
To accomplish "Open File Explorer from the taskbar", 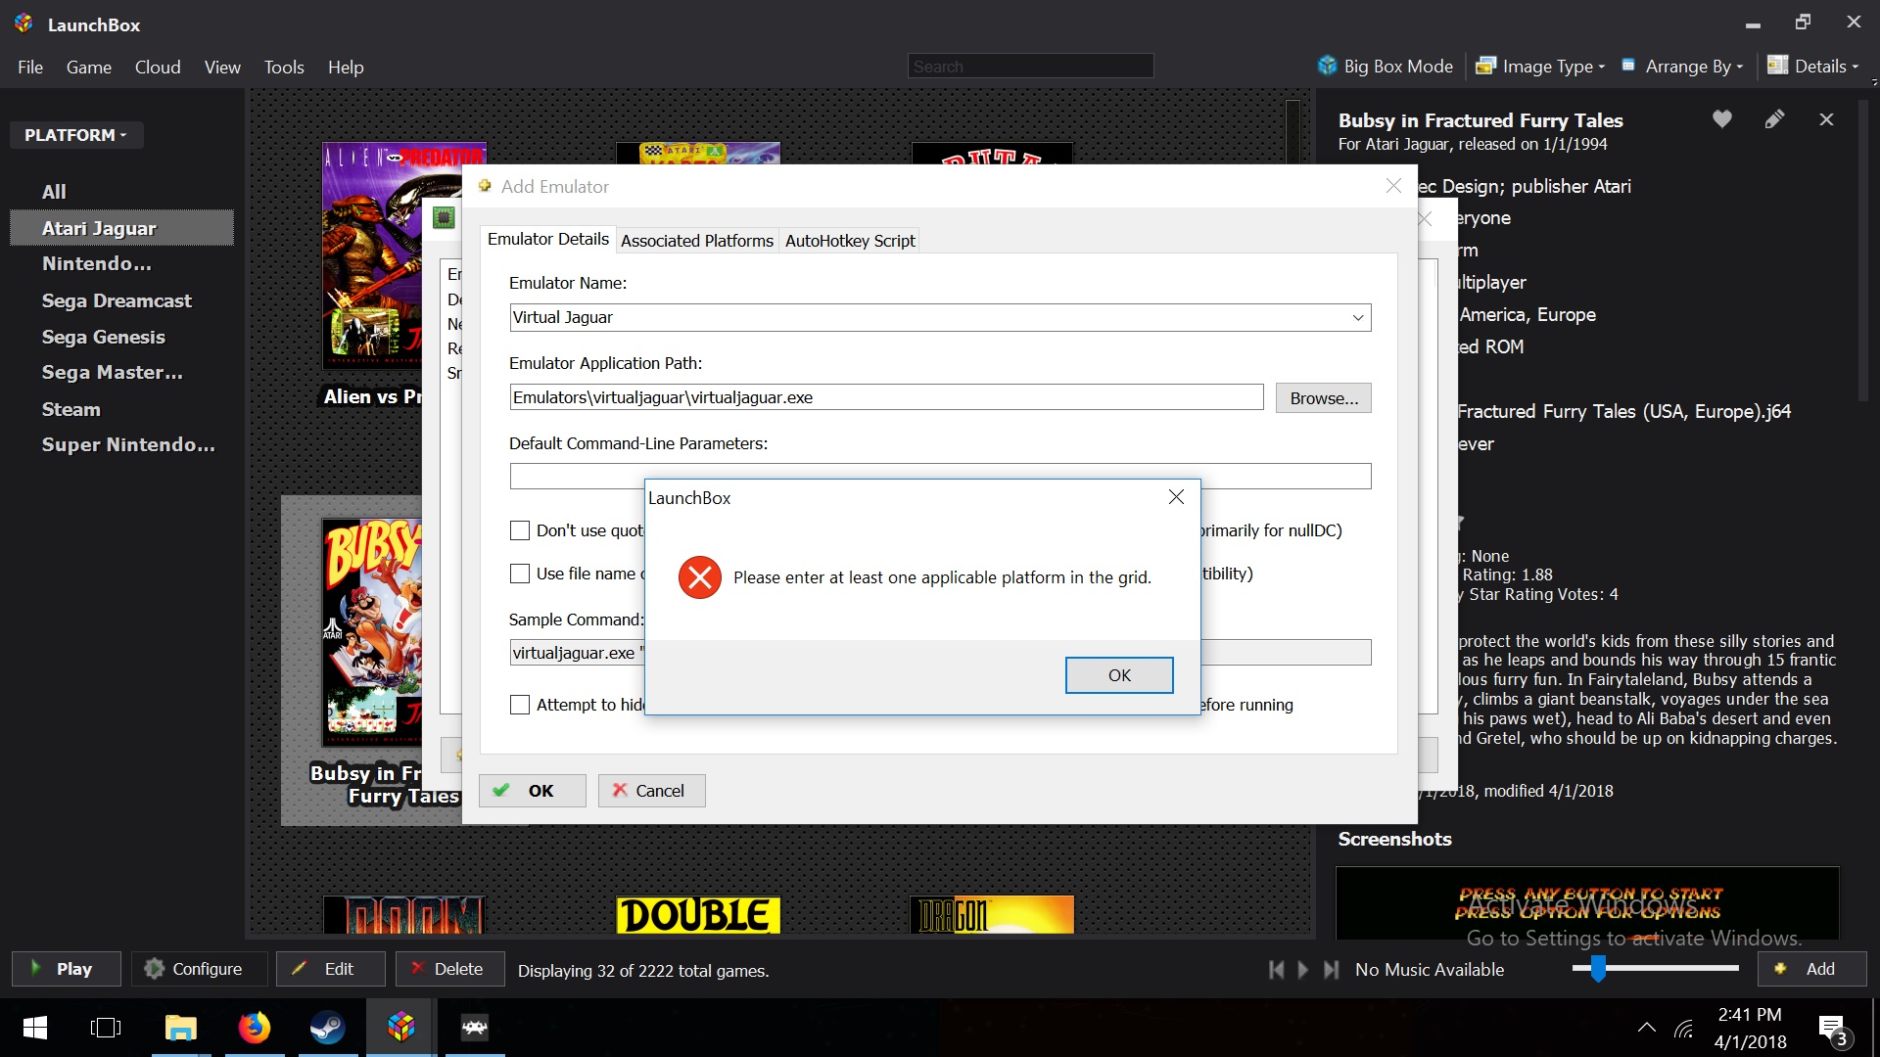I will tap(181, 1028).
